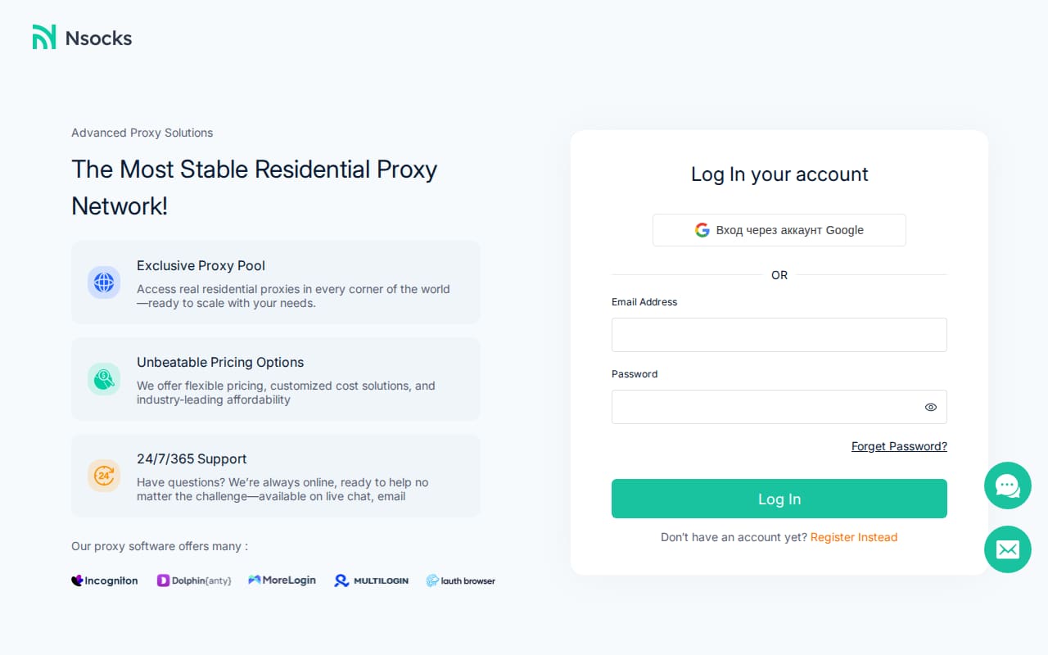Sign in with Google account button

tap(779, 230)
